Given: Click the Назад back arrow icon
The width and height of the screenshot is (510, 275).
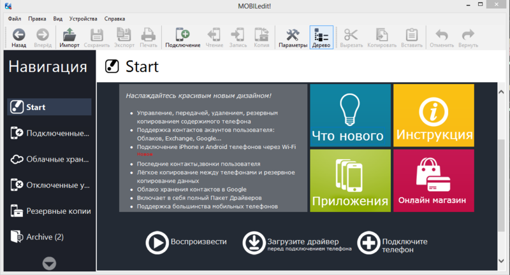Looking at the screenshot, I should click(x=18, y=35).
